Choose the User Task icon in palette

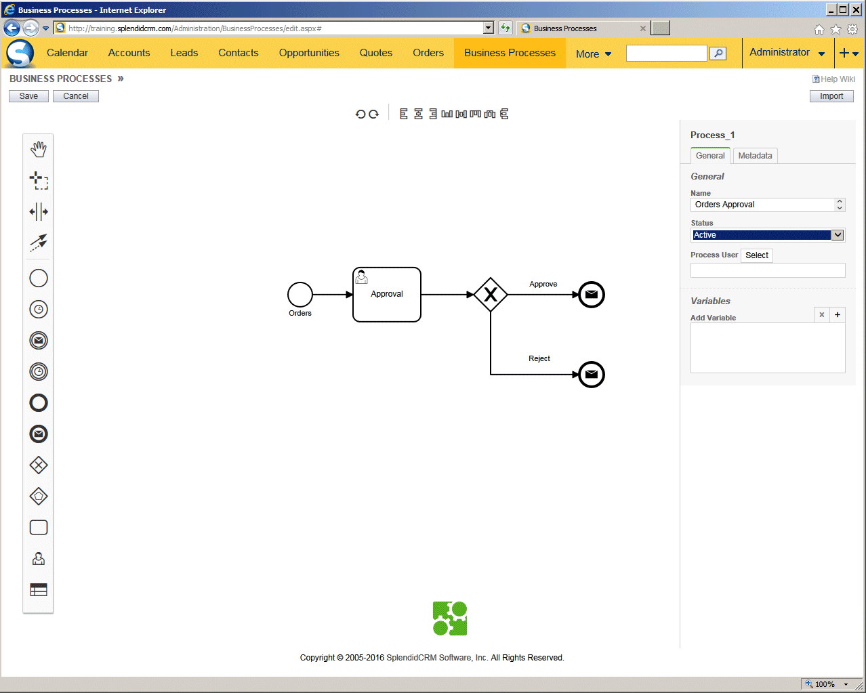[x=39, y=559]
